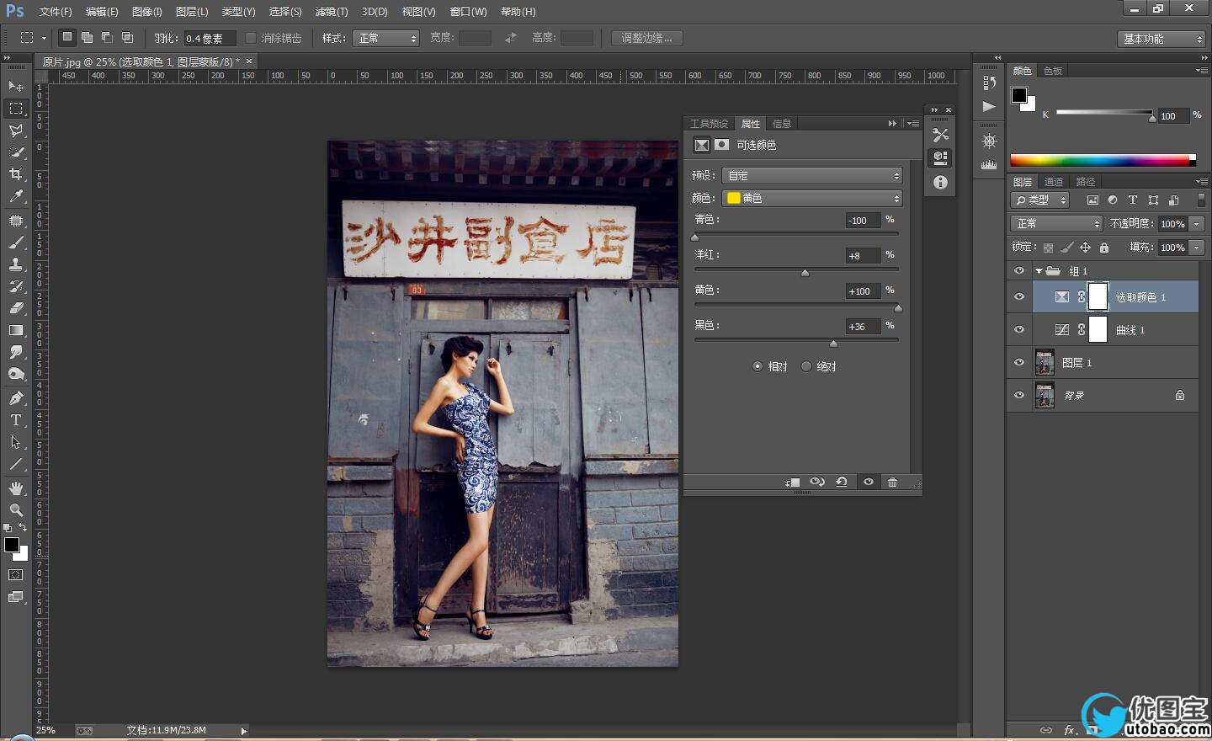Collapse the 组 1 layer group
Image resolution: width=1212 pixels, height=741 pixels.
click(x=1039, y=271)
